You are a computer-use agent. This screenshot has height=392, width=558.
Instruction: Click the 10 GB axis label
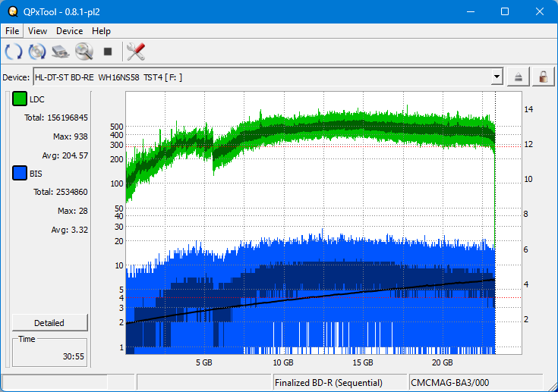coord(283,362)
